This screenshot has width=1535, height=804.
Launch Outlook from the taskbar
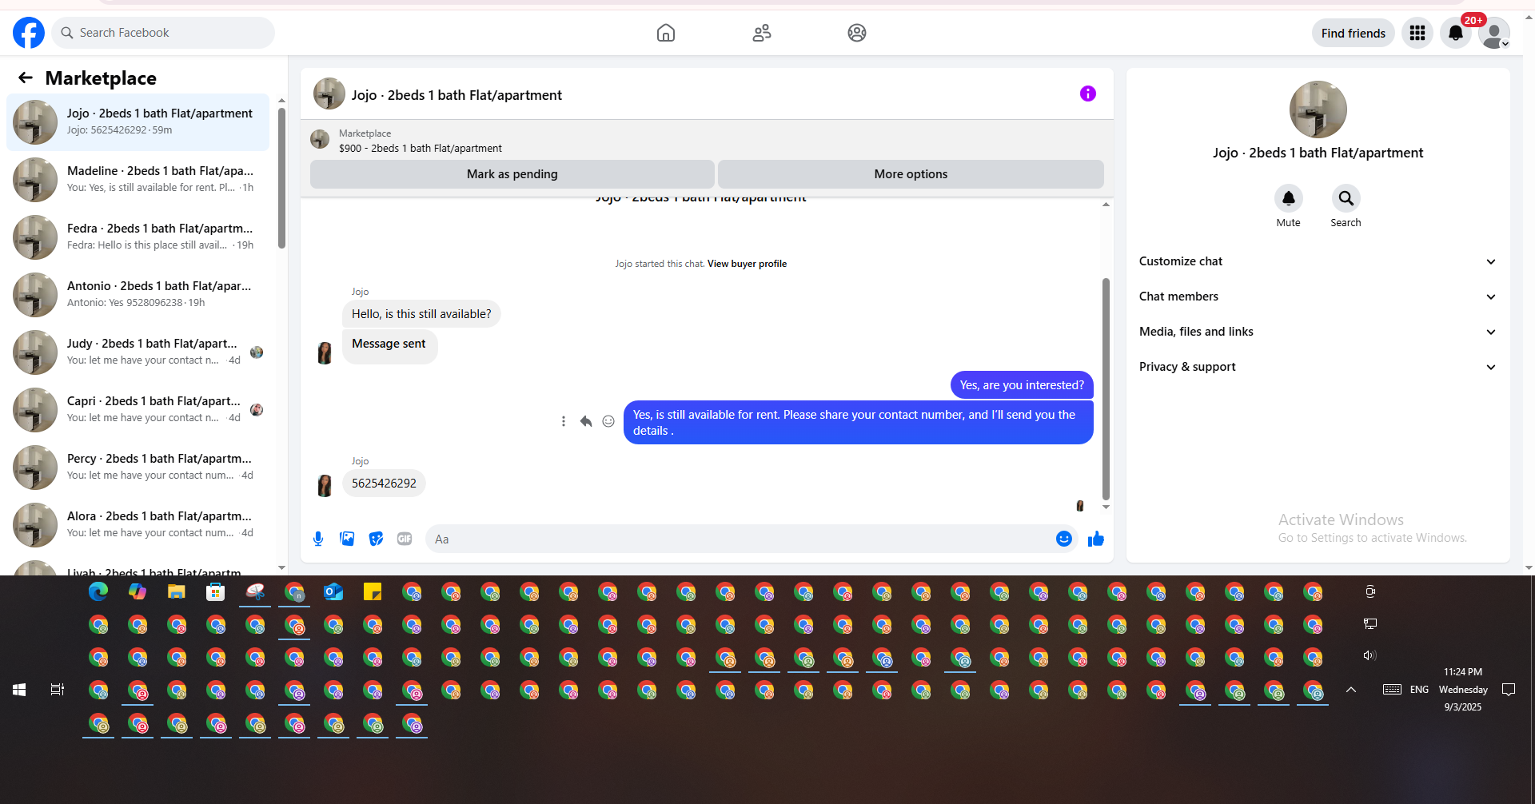(333, 591)
